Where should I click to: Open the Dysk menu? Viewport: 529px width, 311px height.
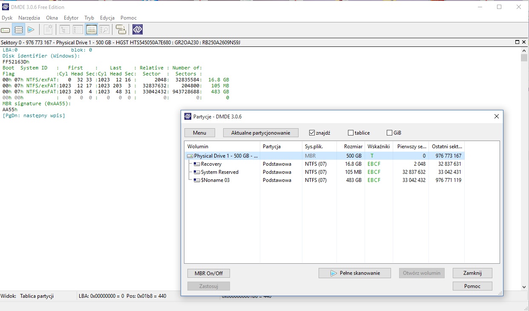7,18
